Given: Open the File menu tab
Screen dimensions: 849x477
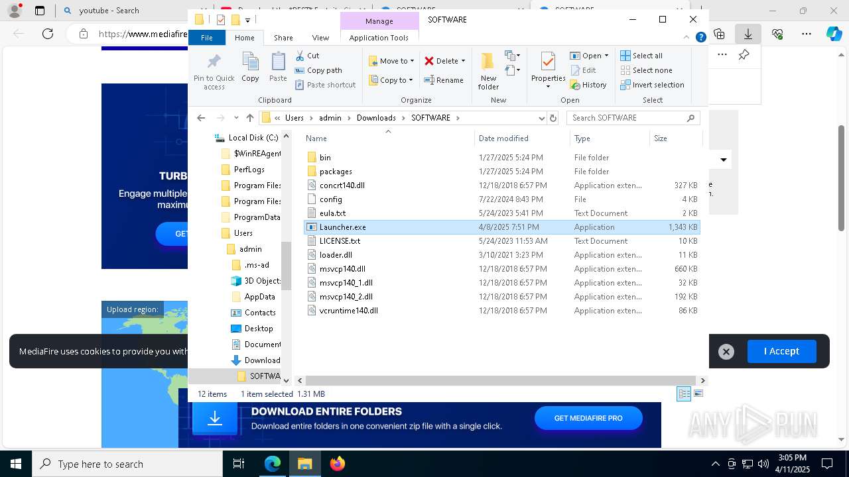Looking at the screenshot, I should [x=207, y=38].
